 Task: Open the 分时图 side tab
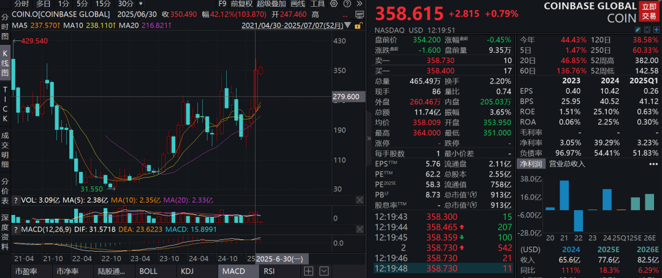tap(6, 27)
